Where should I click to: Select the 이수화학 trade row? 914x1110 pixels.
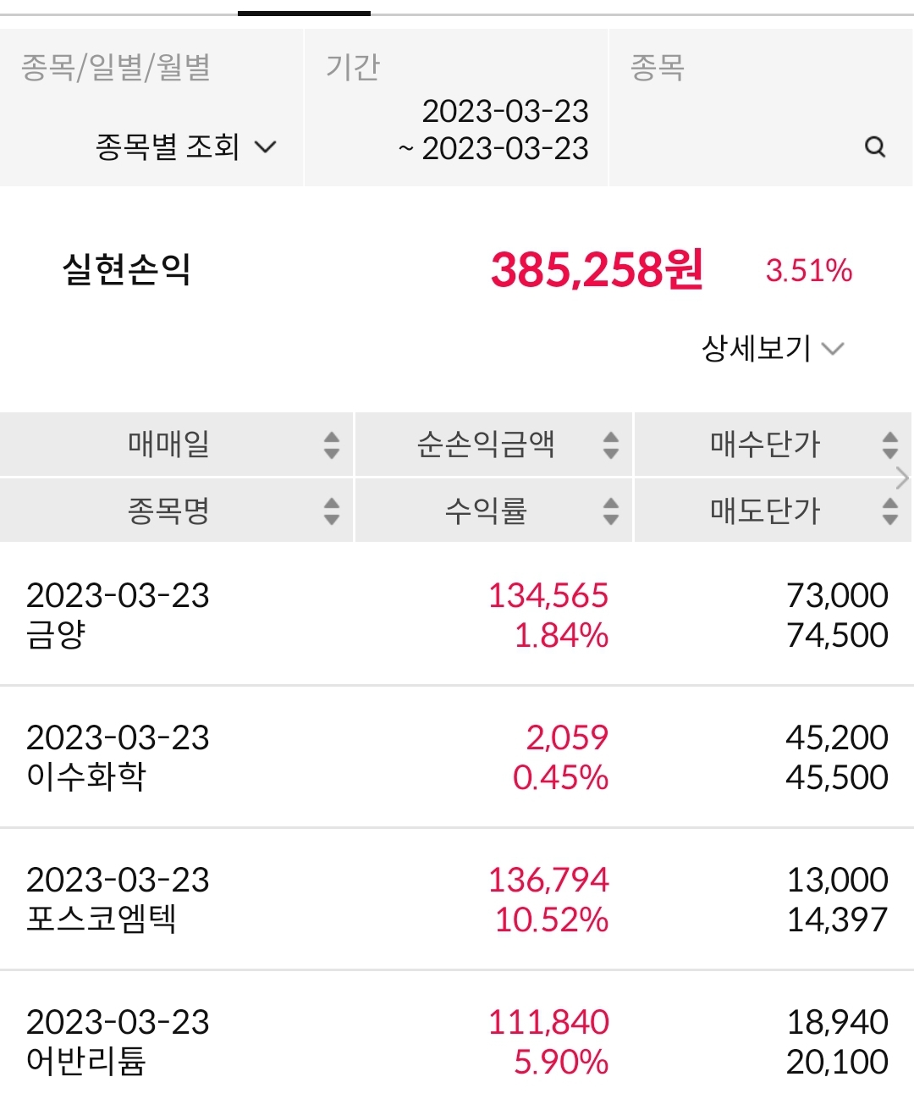point(457,757)
